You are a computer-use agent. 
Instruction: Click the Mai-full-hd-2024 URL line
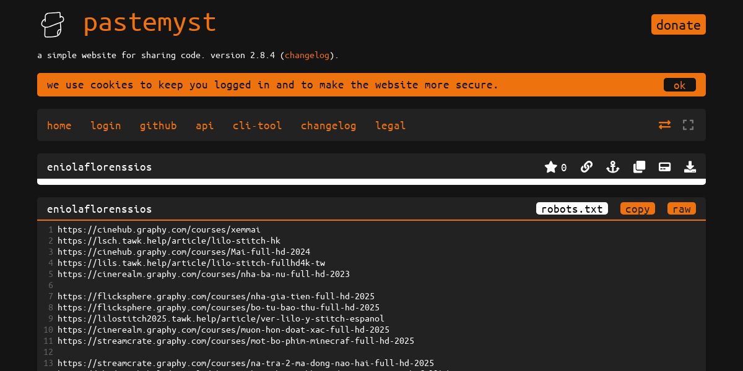pos(184,252)
